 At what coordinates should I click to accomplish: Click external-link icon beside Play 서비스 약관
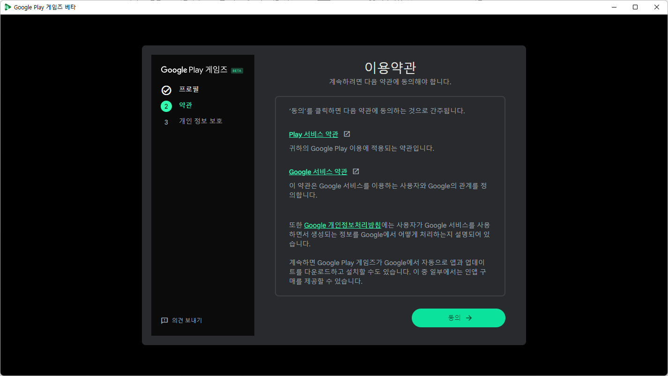347,134
